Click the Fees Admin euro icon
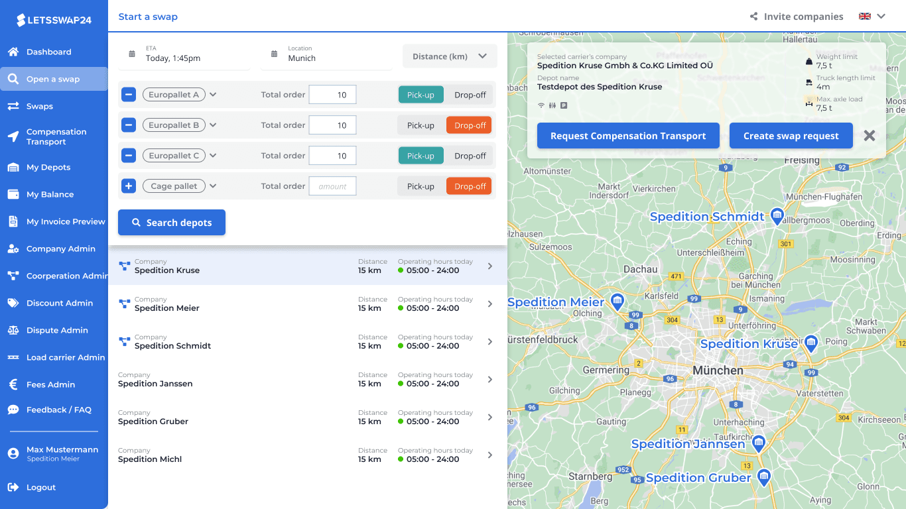The width and height of the screenshot is (906, 509). [13, 384]
